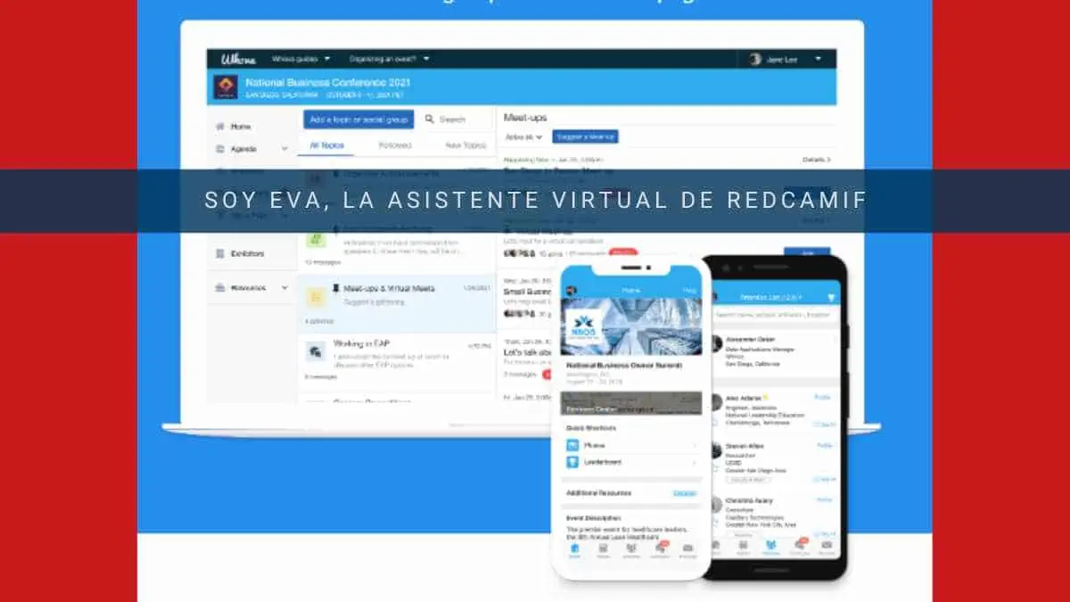Tap the Profile link next to Steven Allen
The width and height of the screenshot is (1070, 602).
824,444
